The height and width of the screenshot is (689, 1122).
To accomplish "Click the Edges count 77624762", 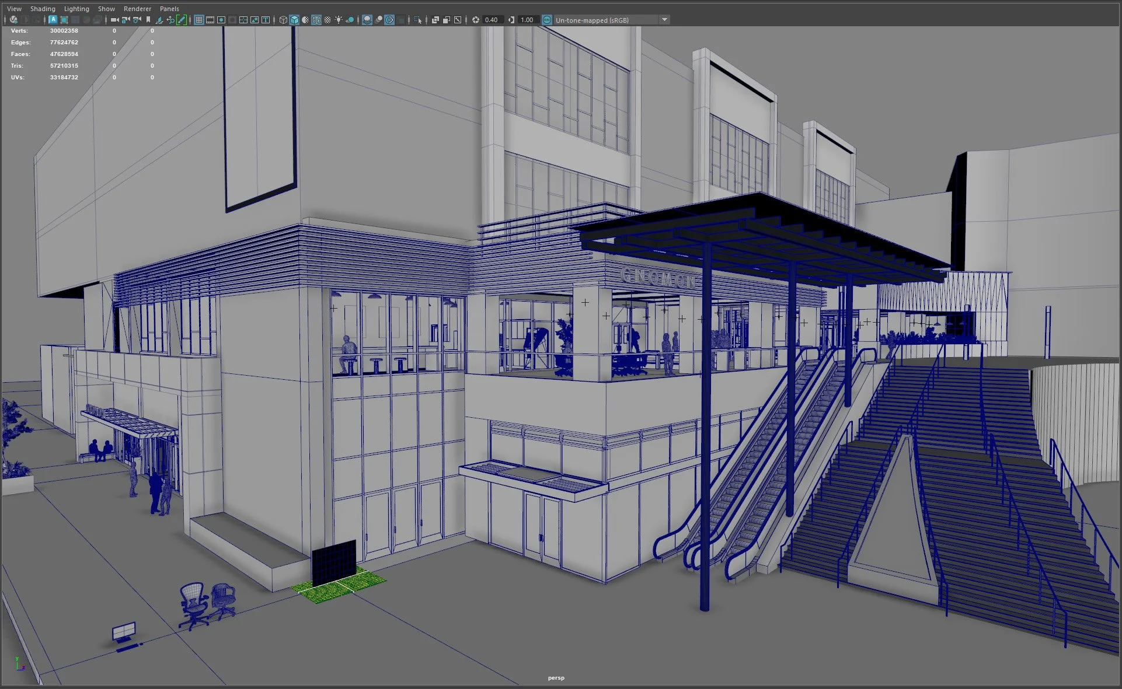I will [x=64, y=43].
